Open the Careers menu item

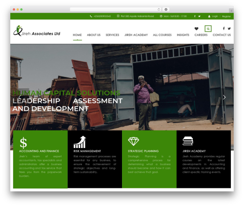pyautogui.click(x=201, y=35)
